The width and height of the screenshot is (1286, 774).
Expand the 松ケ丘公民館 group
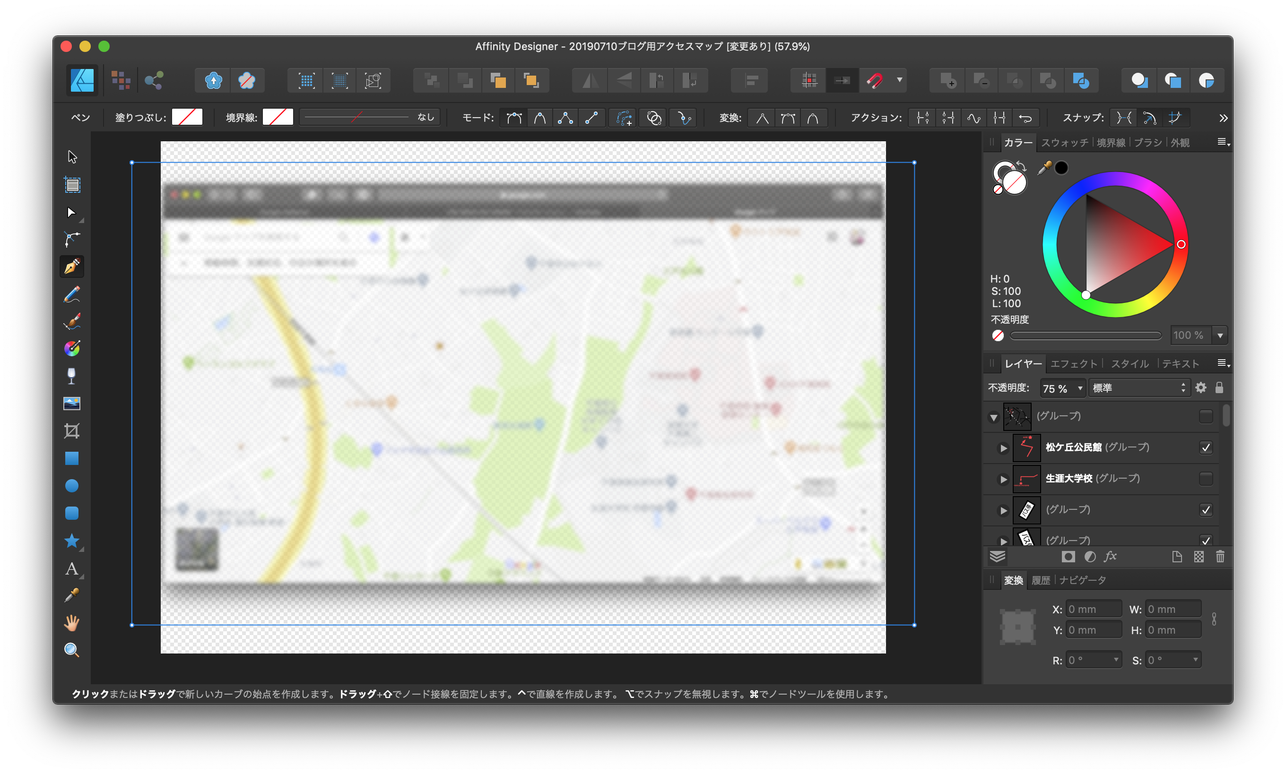pyautogui.click(x=1003, y=448)
